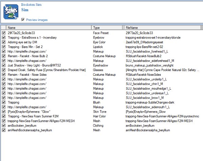Select the amMeshBockstensalpha_beryllium name cell
The height and width of the screenshot is (161, 203).
[30, 130]
